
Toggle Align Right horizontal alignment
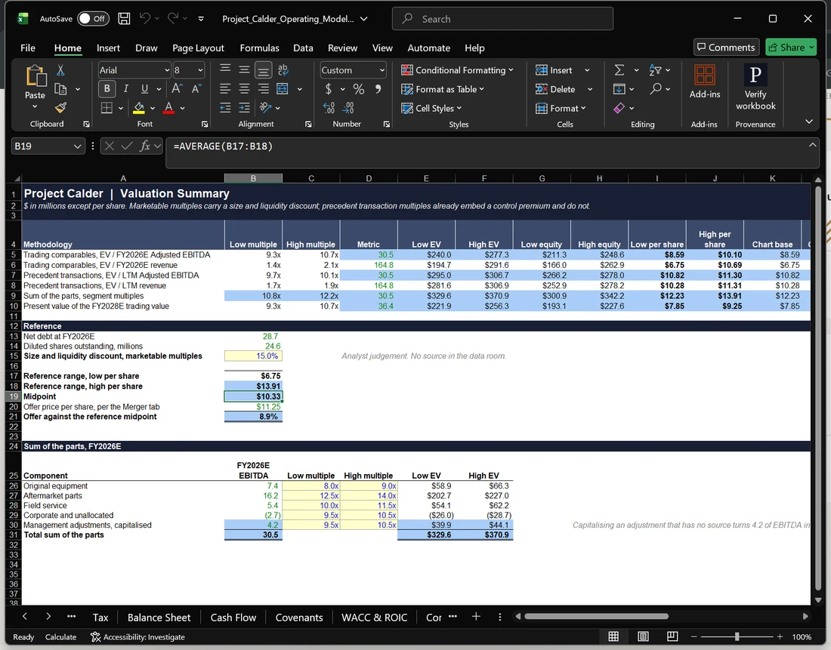[264, 88]
